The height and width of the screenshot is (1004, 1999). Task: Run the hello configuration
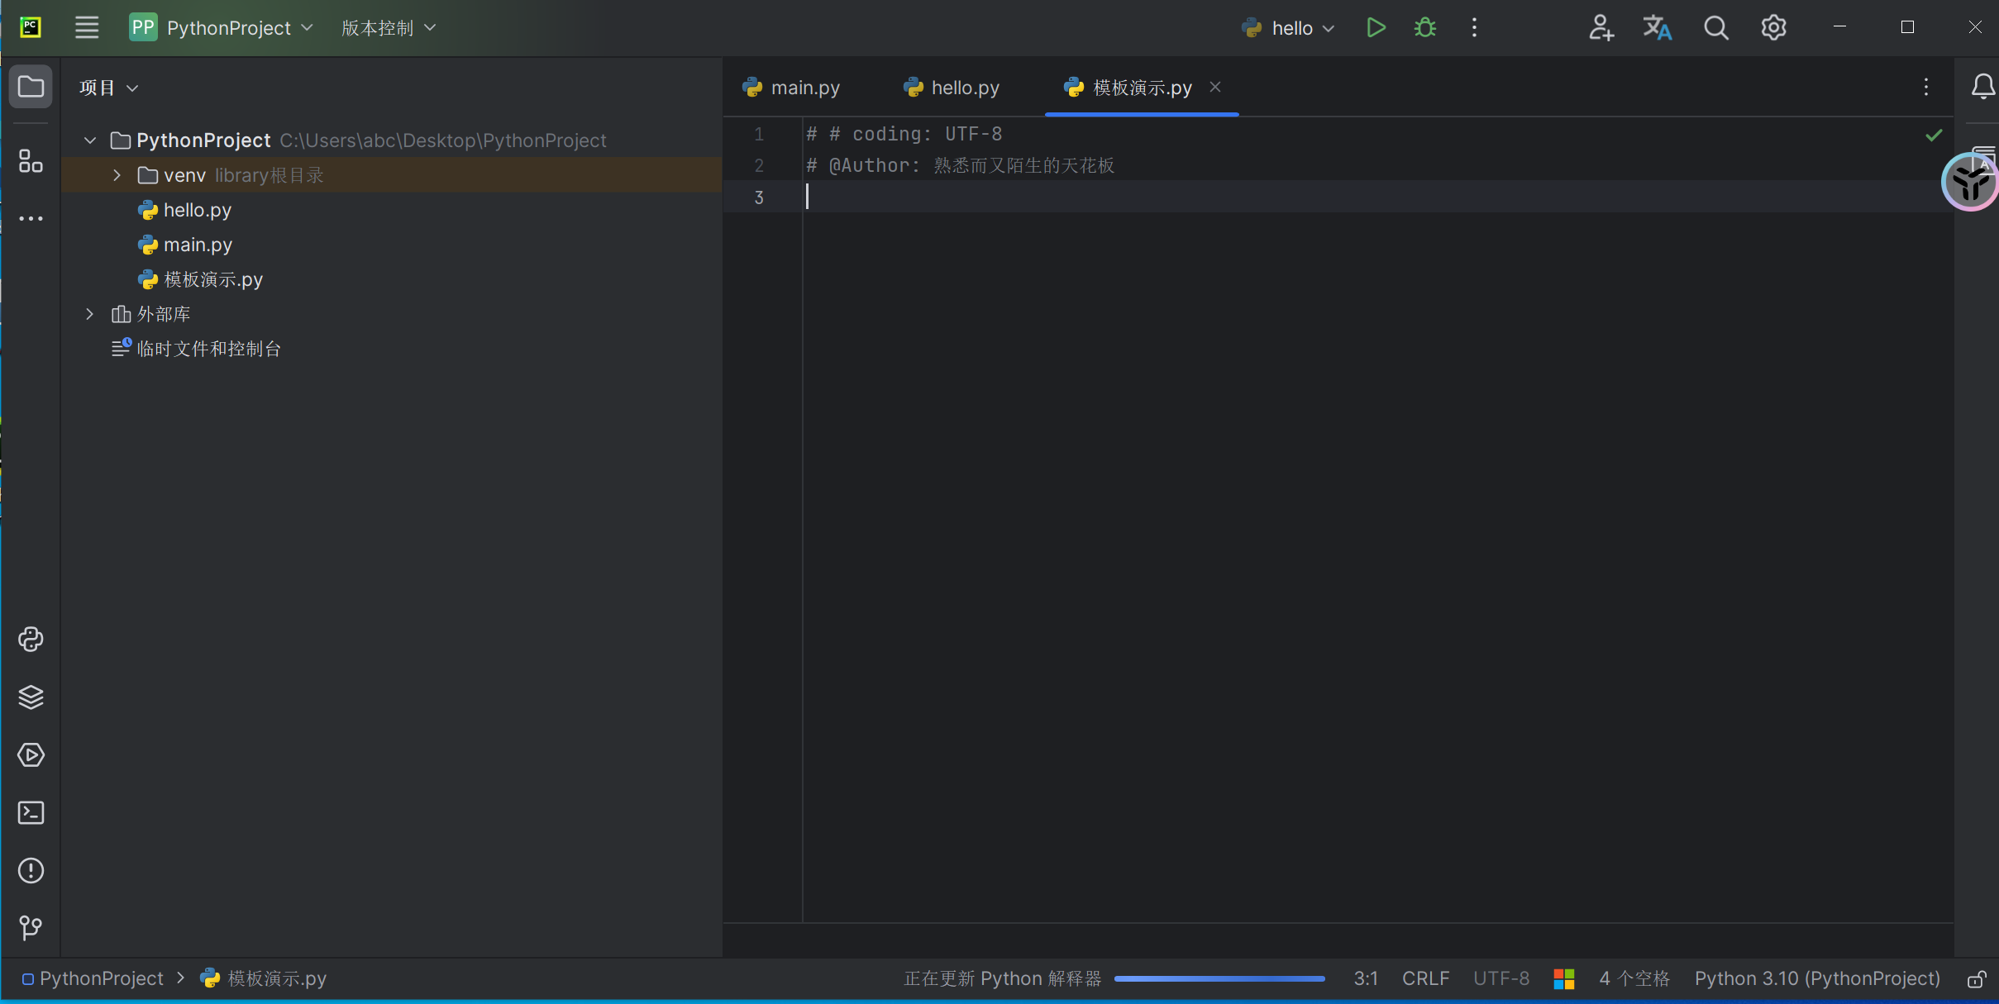(x=1376, y=28)
